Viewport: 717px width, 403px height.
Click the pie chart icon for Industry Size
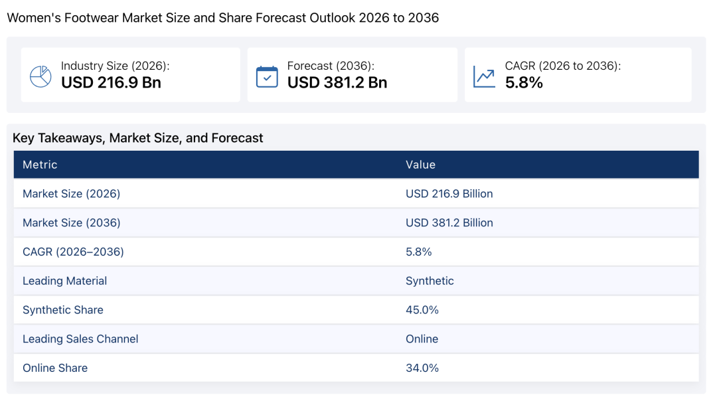tap(40, 76)
